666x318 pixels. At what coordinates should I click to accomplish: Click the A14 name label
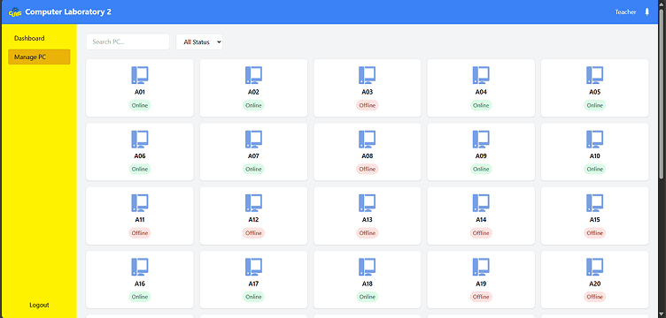pyautogui.click(x=481, y=220)
